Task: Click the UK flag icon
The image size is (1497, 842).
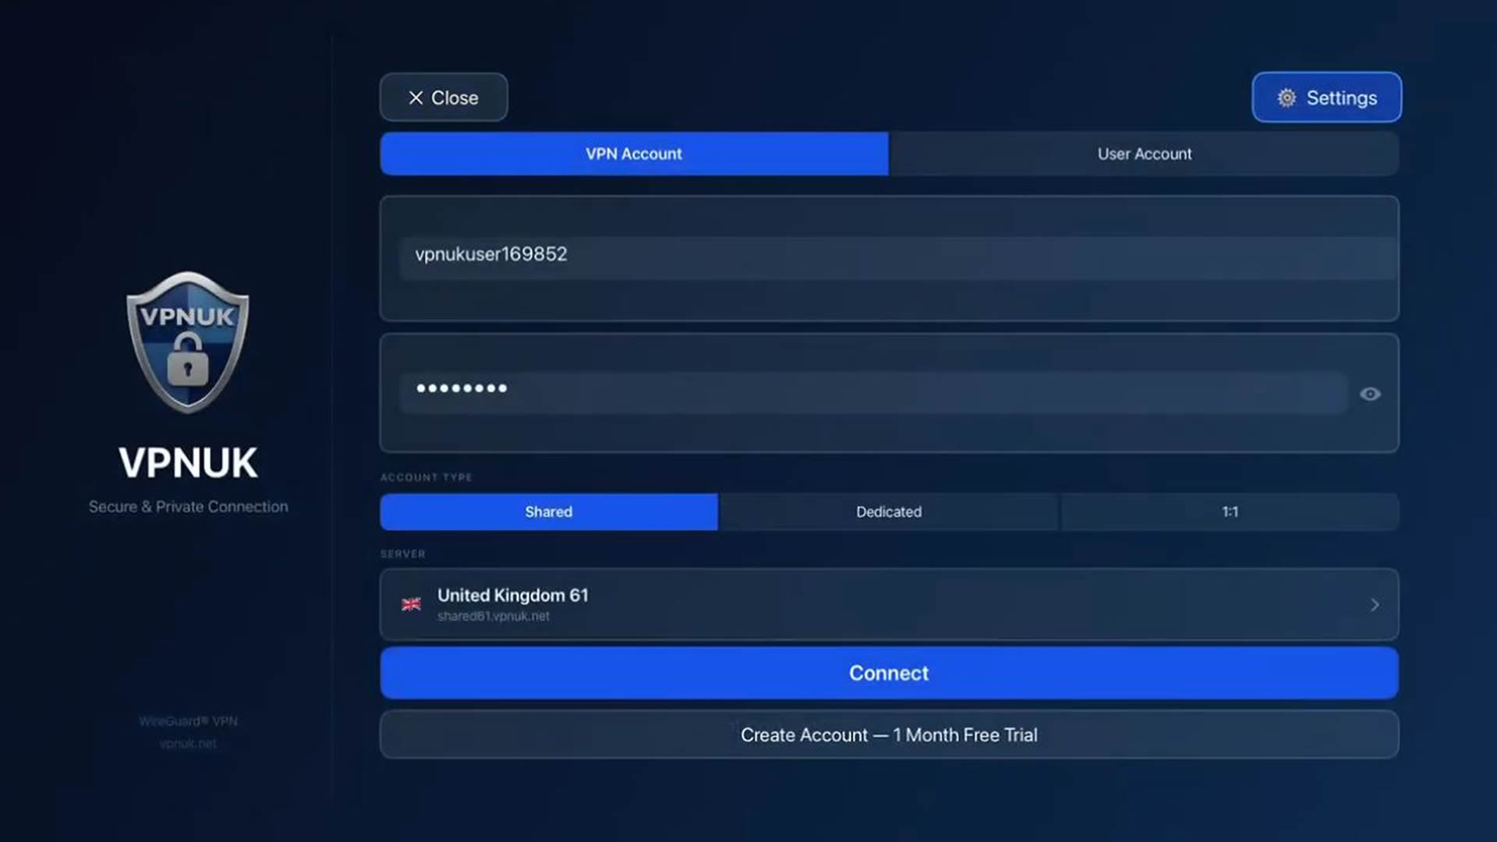Action: point(411,604)
